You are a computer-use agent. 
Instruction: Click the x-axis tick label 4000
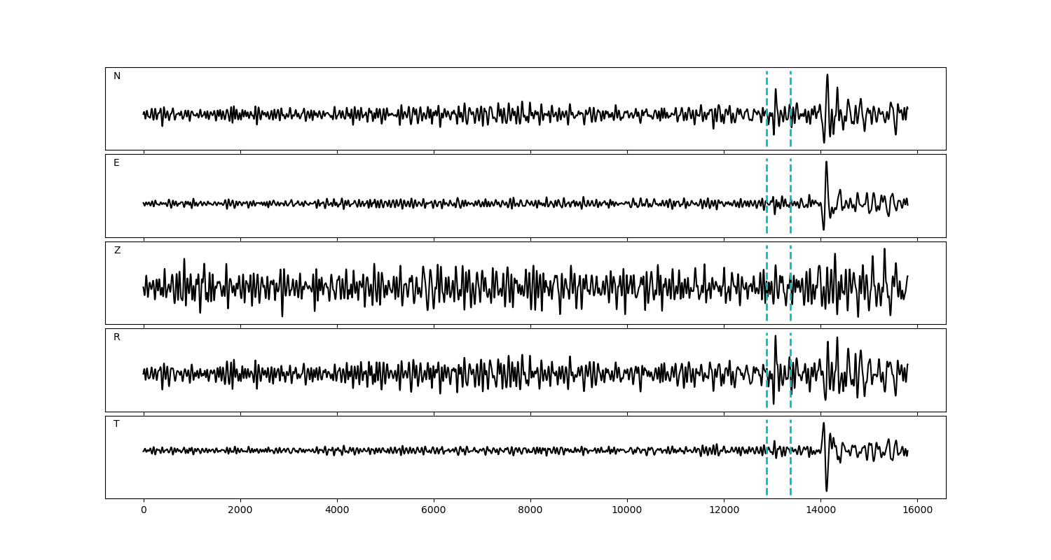[x=337, y=510]
